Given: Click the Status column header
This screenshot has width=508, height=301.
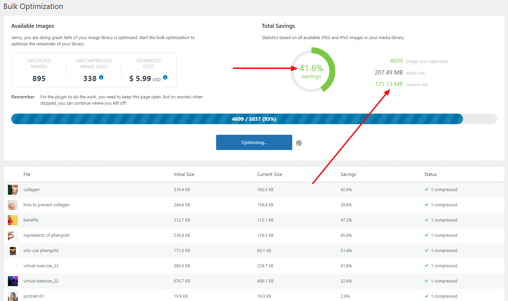Looking at the screenshot, I should coord(430,174).
